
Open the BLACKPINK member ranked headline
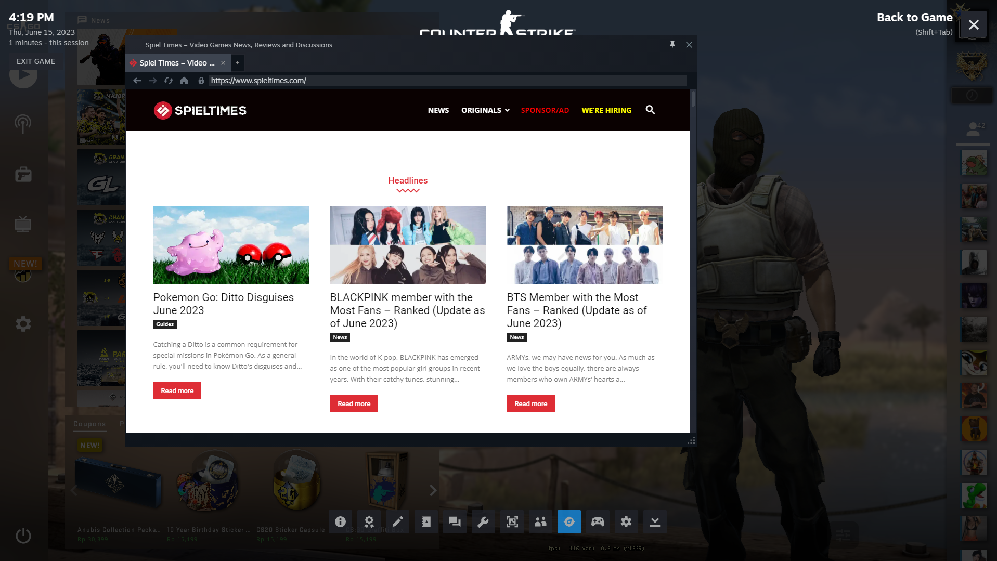coord(408,310)
